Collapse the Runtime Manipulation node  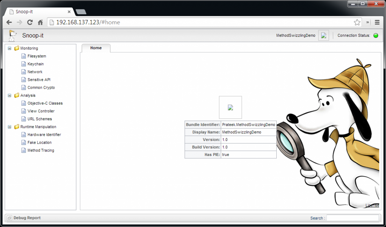pos(9,127)
